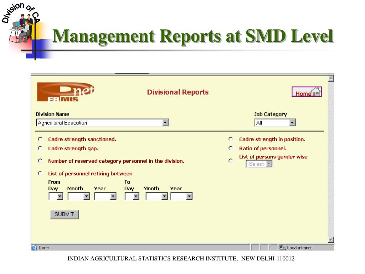This screenshot has height=274, width=365.
Task: Click the Local intranet status text
Action: (299, 248)
